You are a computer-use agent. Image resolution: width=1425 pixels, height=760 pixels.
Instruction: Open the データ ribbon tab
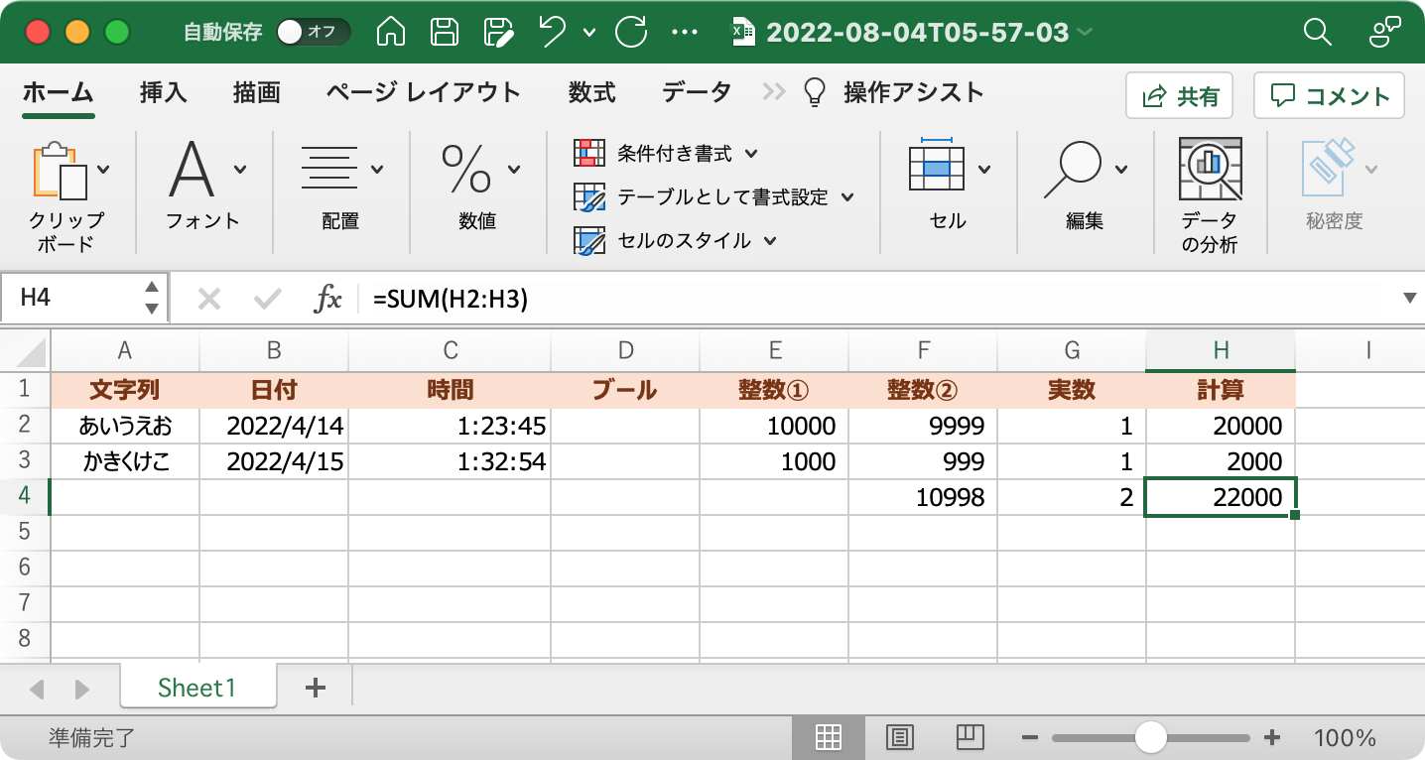click(x=696, y=91)
